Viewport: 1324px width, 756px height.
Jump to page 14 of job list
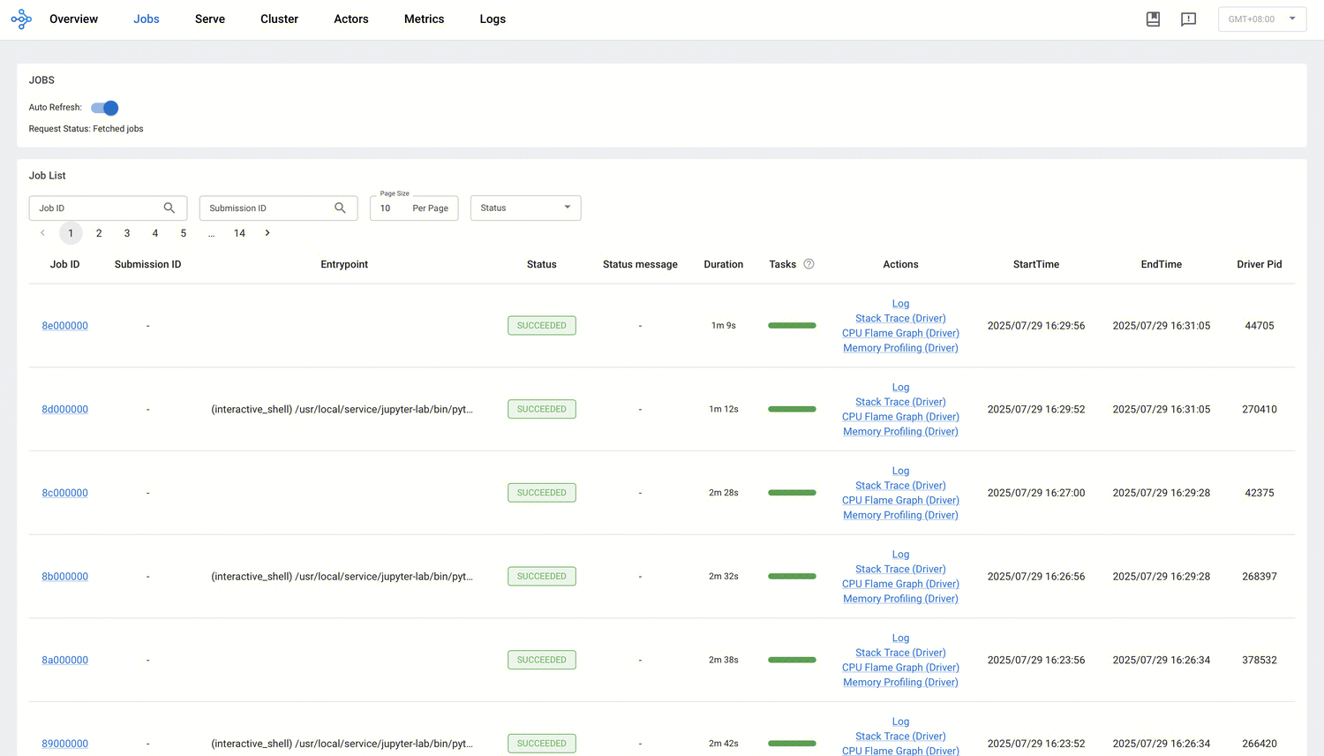(239, 233)
